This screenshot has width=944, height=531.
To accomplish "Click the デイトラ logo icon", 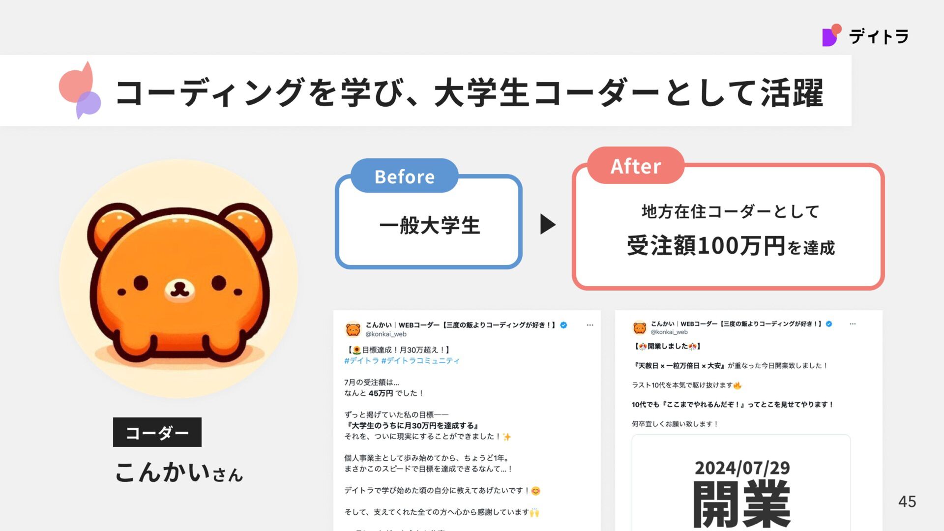I will pos(832,35).
